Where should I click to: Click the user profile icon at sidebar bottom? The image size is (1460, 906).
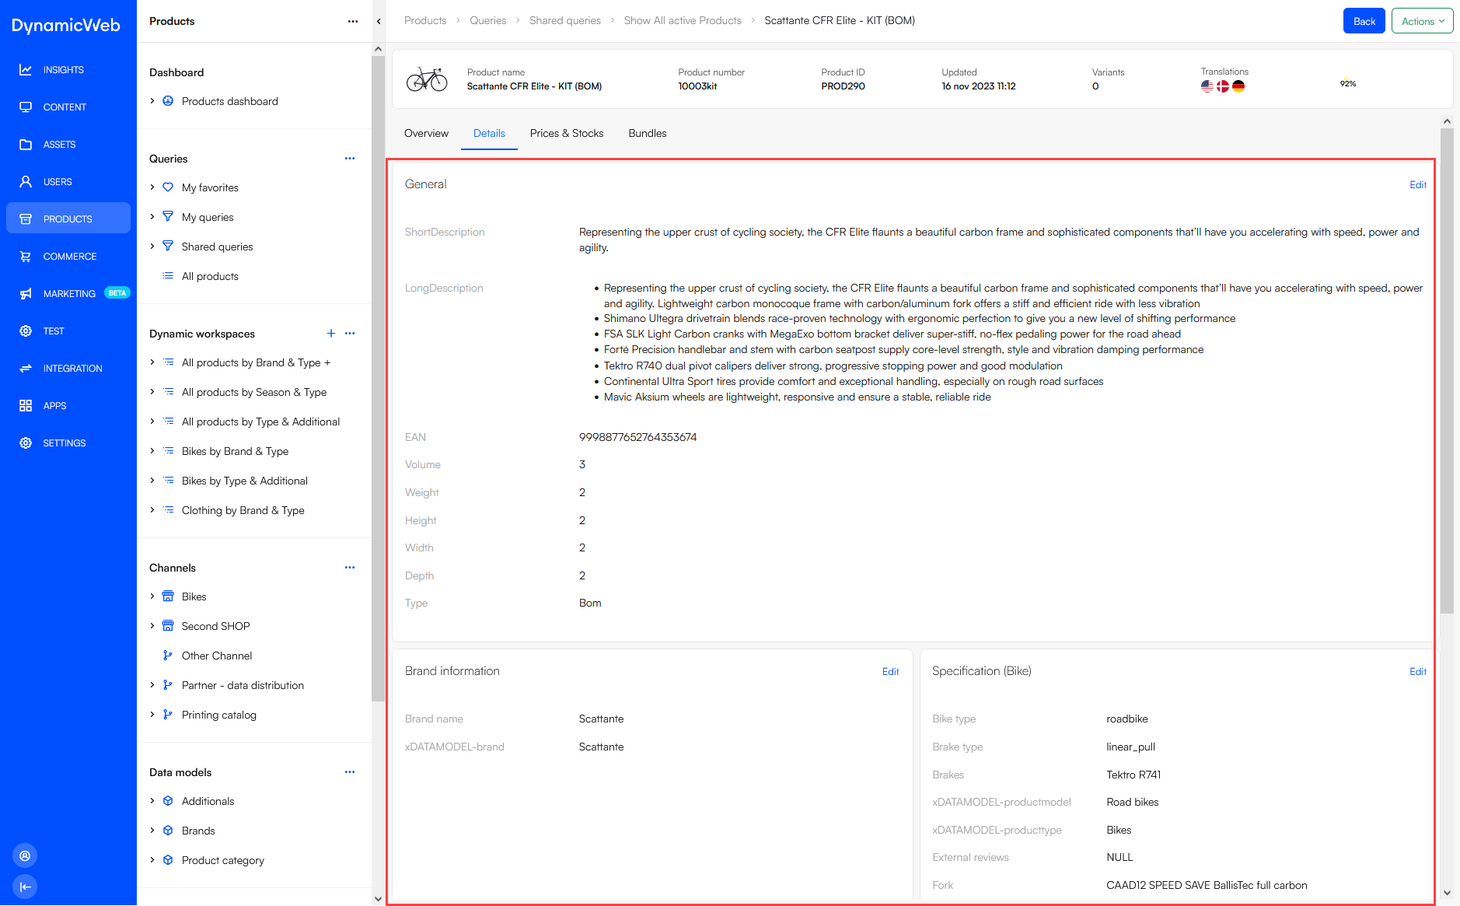tap(25, 855)
